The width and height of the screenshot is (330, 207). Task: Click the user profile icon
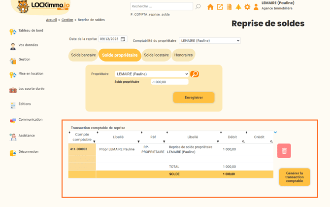pos(256,7)
